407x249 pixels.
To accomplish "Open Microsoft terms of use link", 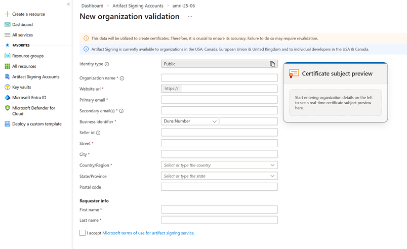I will (x=148, y=233).
